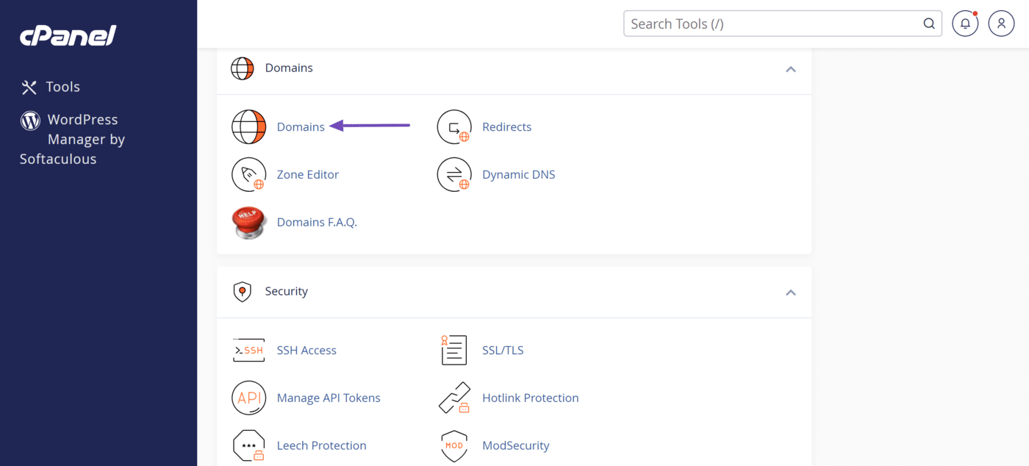Collapse the Domains section chevron
The width and height of the screenshot is (1029, 466).
coord(790,69)
